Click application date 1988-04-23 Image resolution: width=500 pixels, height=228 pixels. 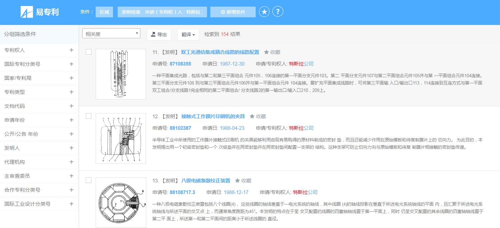coord(232,128)
